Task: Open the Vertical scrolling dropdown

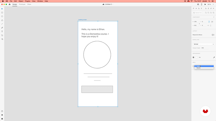Action: click(x=204, y=44)
